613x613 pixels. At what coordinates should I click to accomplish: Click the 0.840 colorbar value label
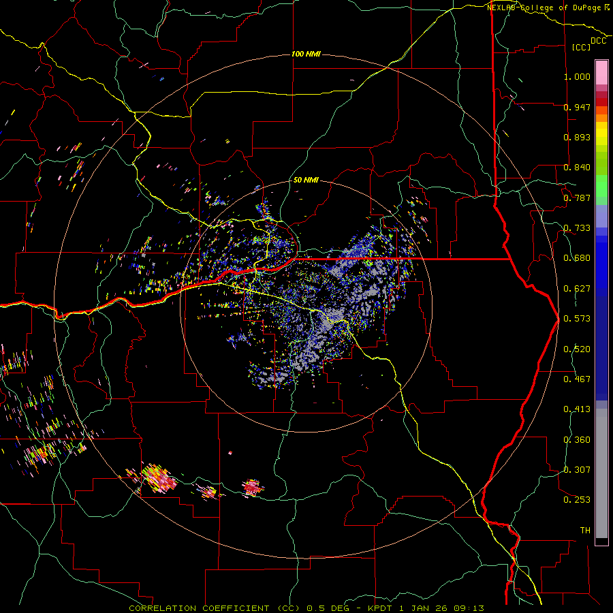577,168
